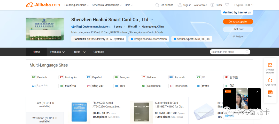Click the On Alibaba search label
Viewport: 279px width, 124px height.
click(167, 5)
